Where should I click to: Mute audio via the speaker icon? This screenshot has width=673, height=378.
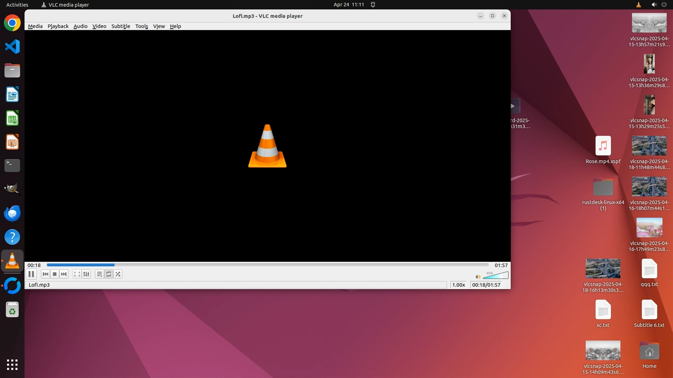pyautogui.click(x=478, y=276)
